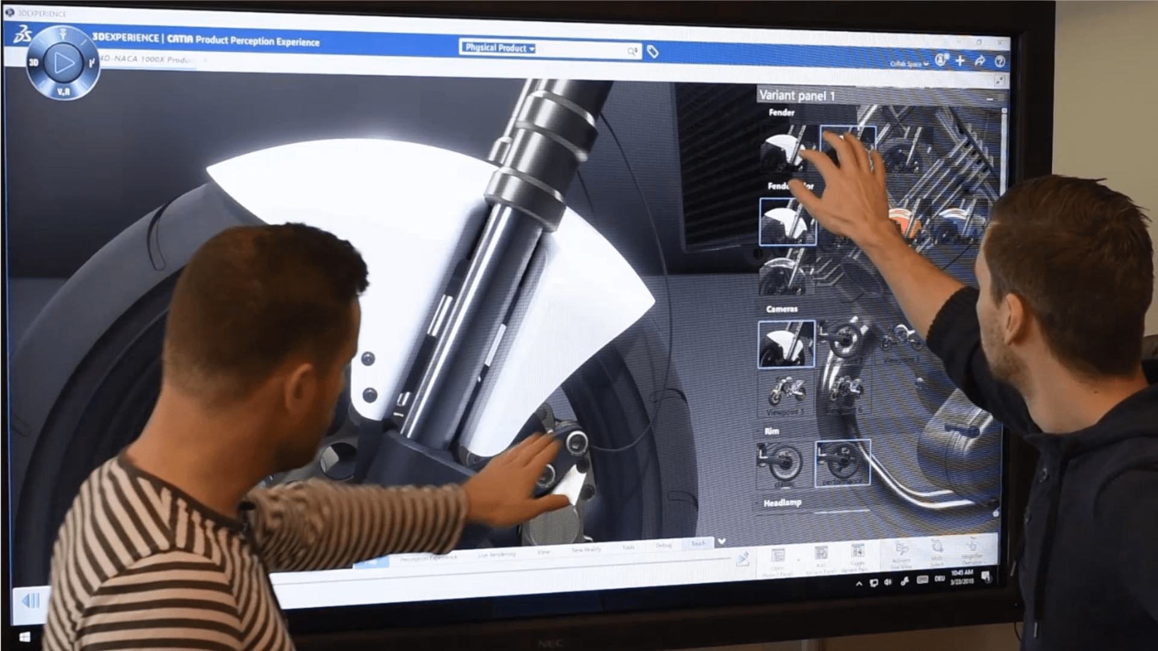
Task: Select the 3D quadrant of the compass
Action: click(x=34, y=62)
